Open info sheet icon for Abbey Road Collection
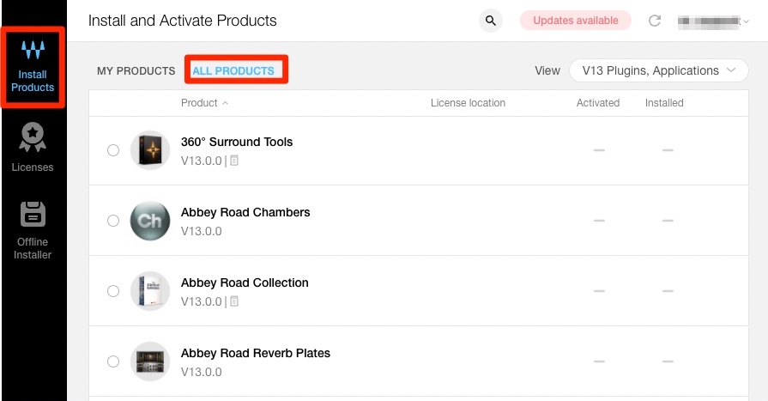Screen dimensions: 768x401 click(x=234, y=301)
